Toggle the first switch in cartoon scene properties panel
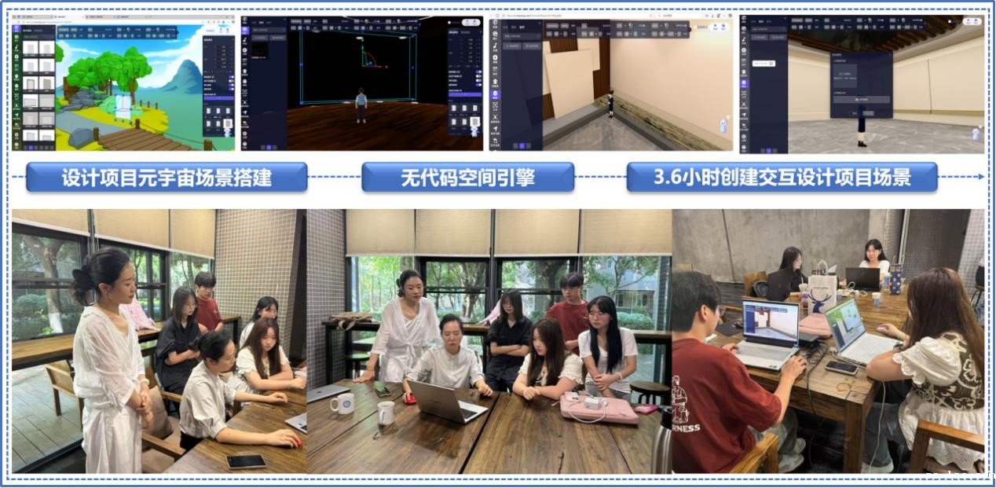This screenshot has width=996, height=488. click(x=229, y=76)
